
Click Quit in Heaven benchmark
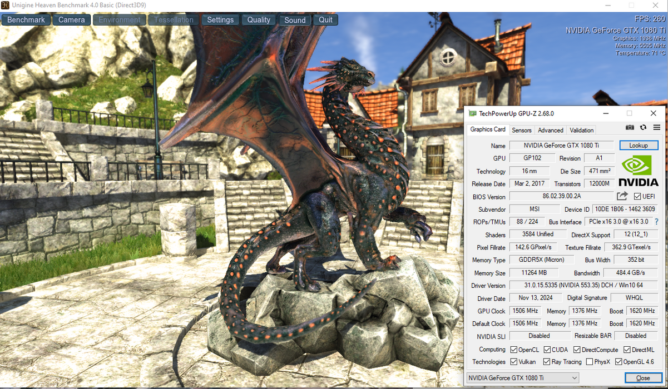pyautogui.click(x=326, y=19)
